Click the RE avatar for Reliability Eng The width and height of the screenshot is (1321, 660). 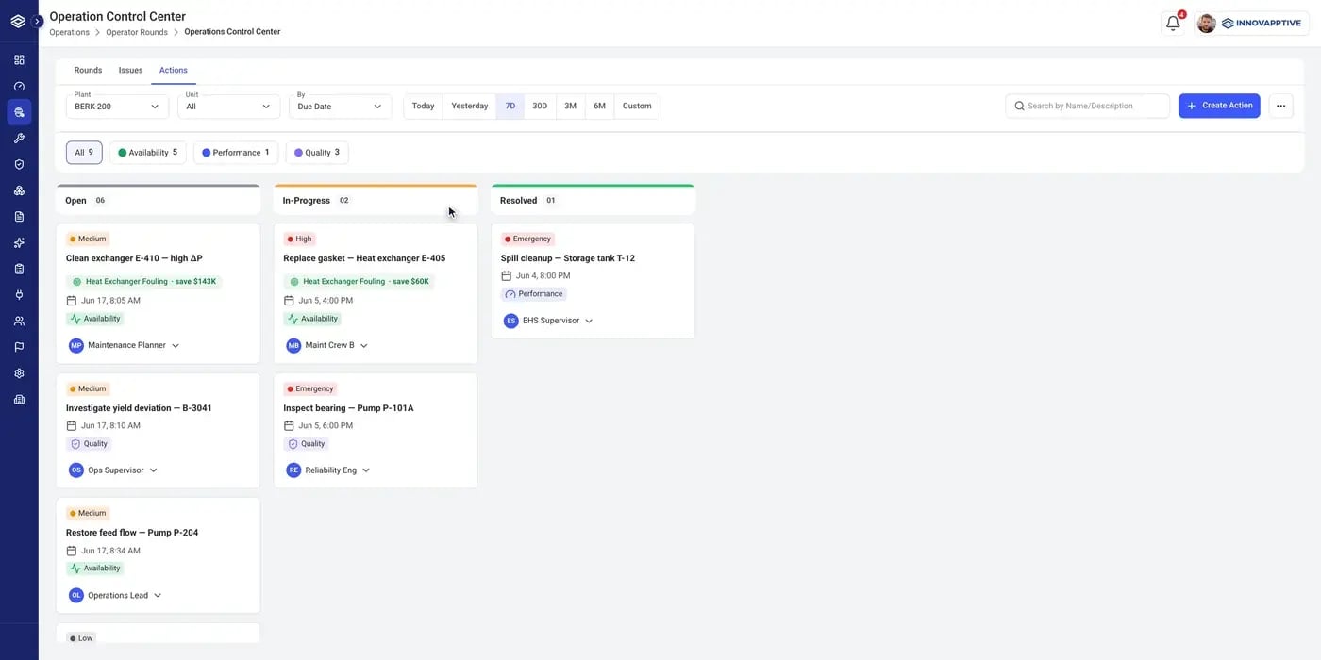(x=293, y=470)
